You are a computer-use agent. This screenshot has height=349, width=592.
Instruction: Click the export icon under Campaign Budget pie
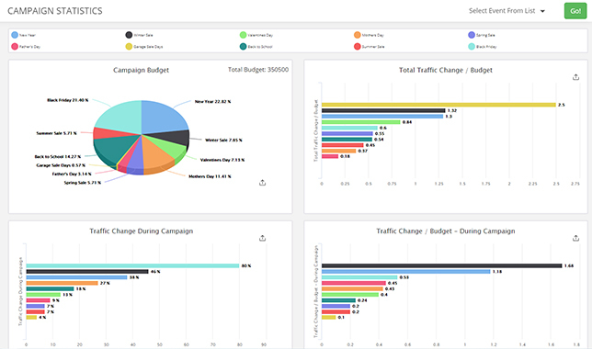coord(262,183)
